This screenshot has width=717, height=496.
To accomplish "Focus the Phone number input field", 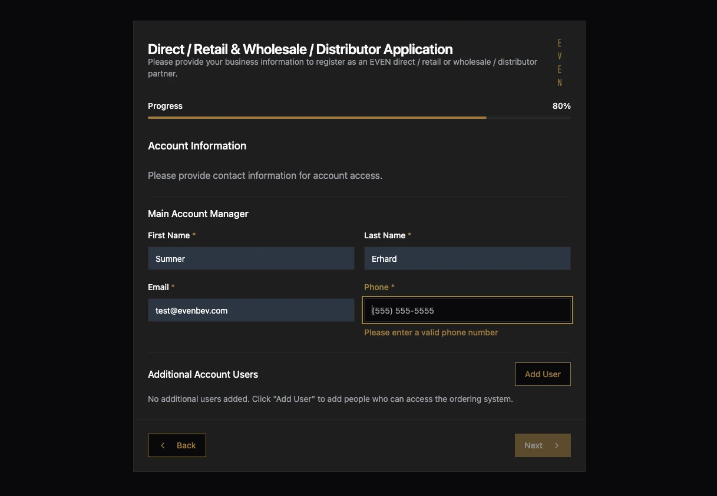I will coord(467,310).
